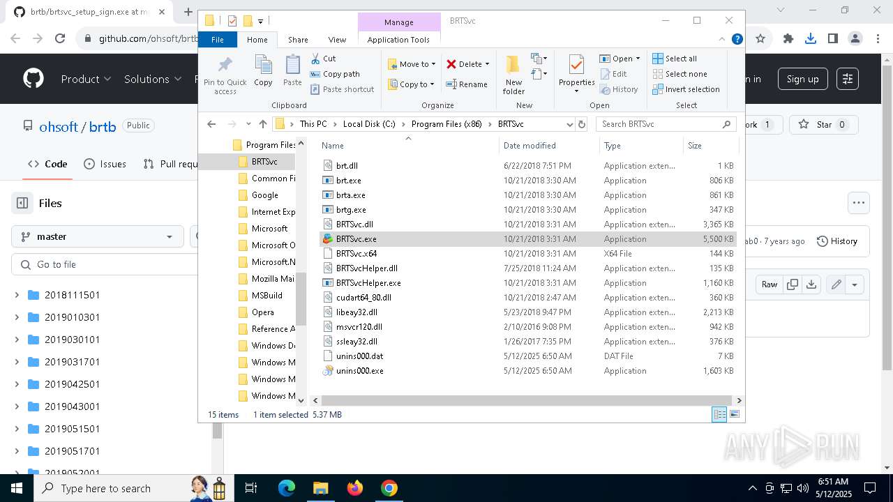Open Firefox from taskbar
893x502 pixels.
click(x=355, y=488)
